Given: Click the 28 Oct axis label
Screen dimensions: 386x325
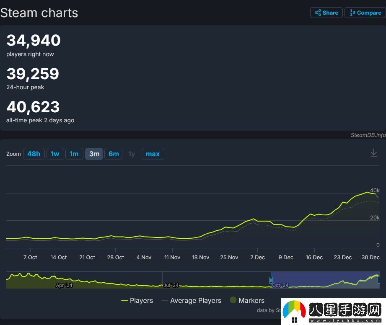Looking at the screenshot, I should (115, 257).
